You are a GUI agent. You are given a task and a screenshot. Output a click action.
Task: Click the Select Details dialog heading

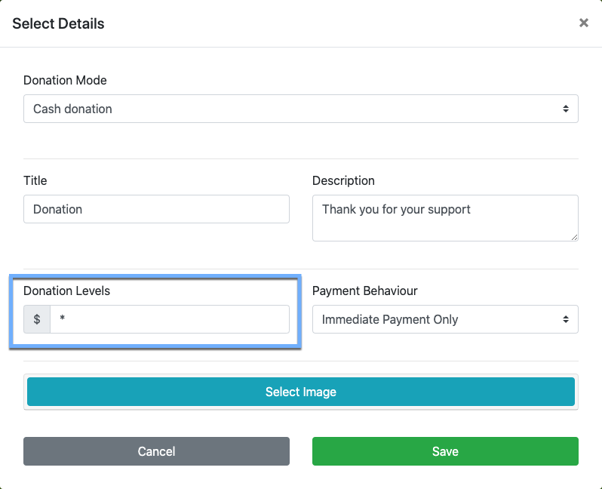click(x=58, y=23)
